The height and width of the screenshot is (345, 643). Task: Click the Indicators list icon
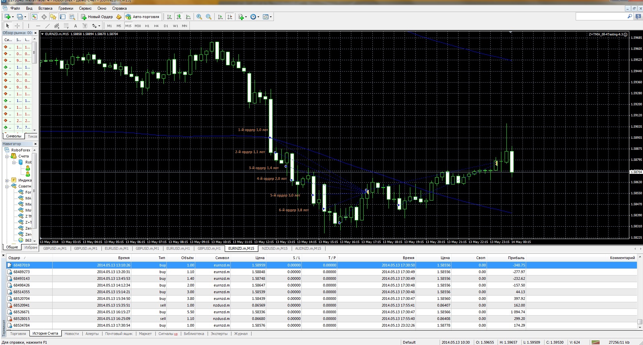[241, 17]
